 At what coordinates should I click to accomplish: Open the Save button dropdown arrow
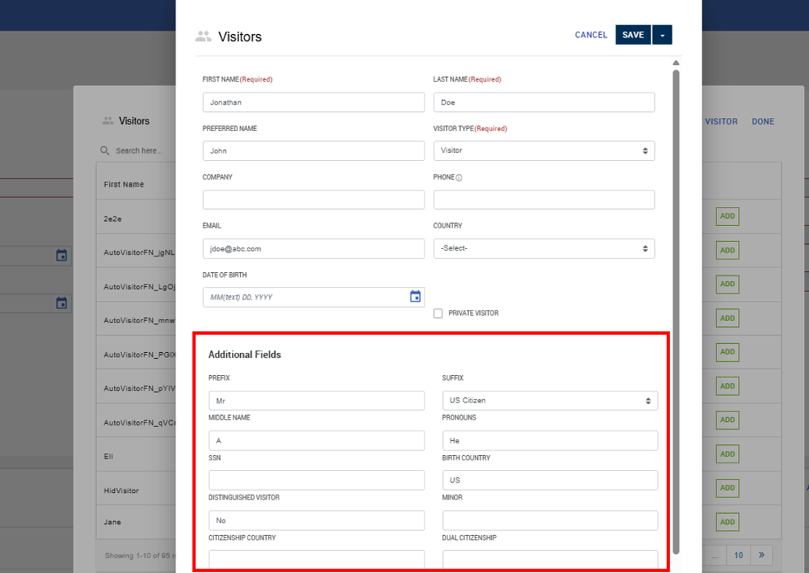(662, 35)
